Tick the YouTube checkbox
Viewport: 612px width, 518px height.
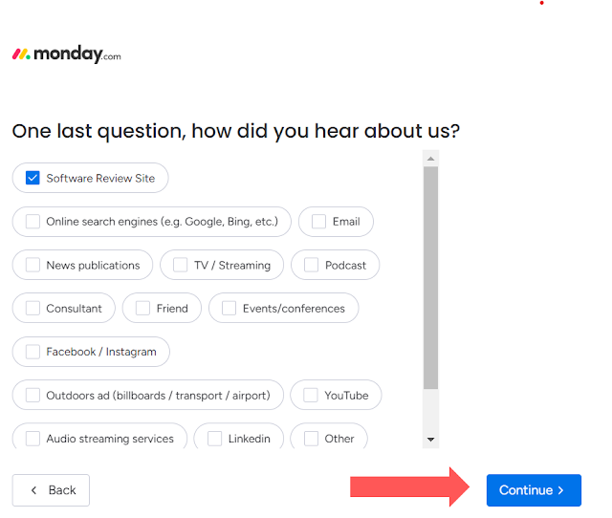click(311, 395)
